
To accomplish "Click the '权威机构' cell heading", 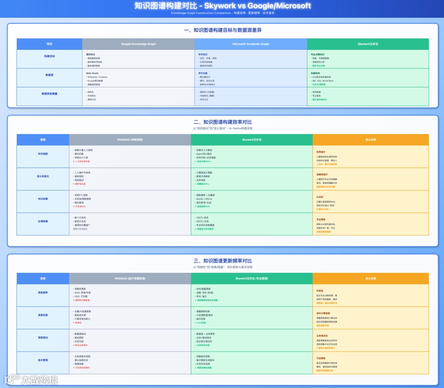I will pos(315,73).
